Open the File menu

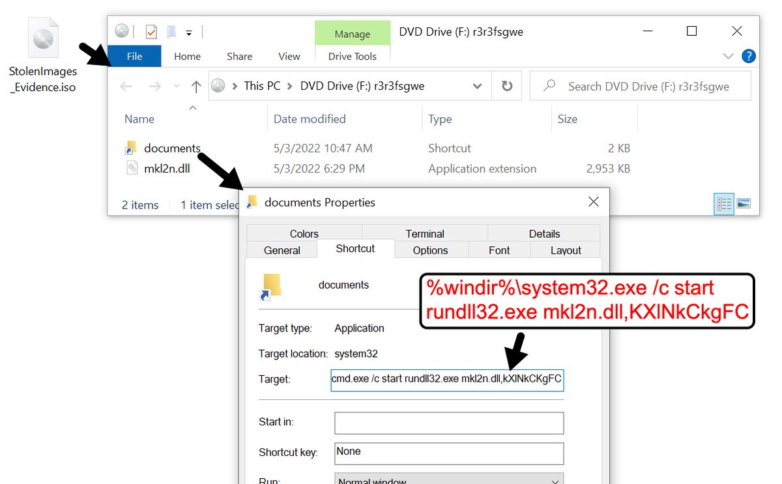(x=134, y=56)
